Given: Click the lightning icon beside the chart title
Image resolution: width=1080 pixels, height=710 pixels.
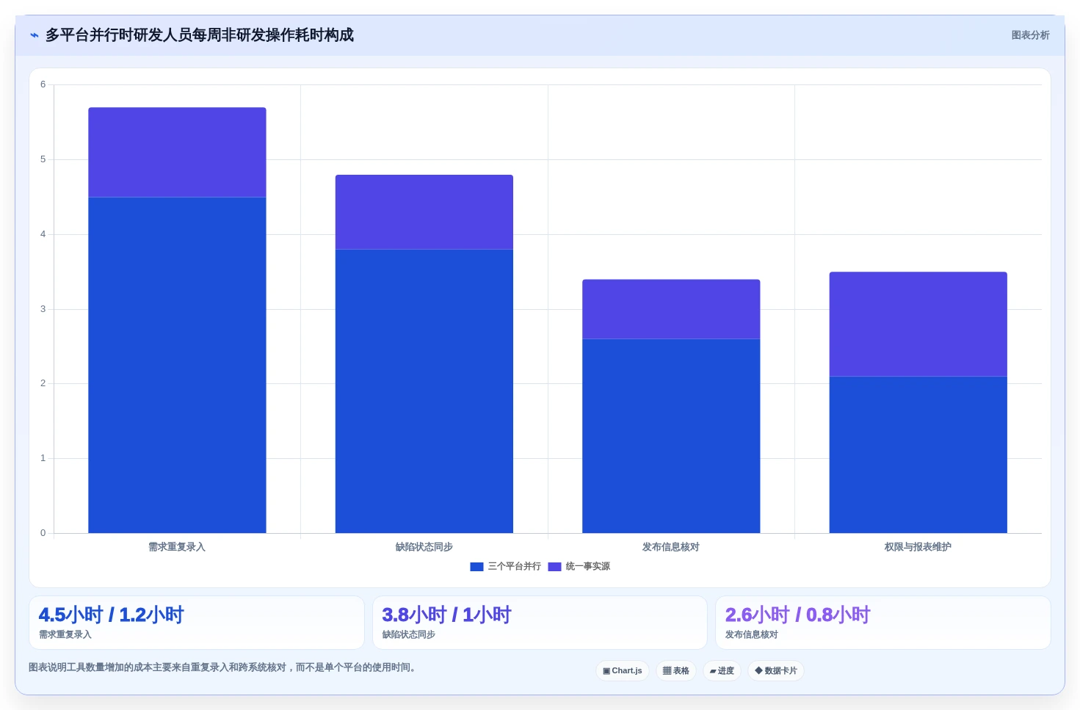Looking at the screenshot, I should [x=34, y=35].
